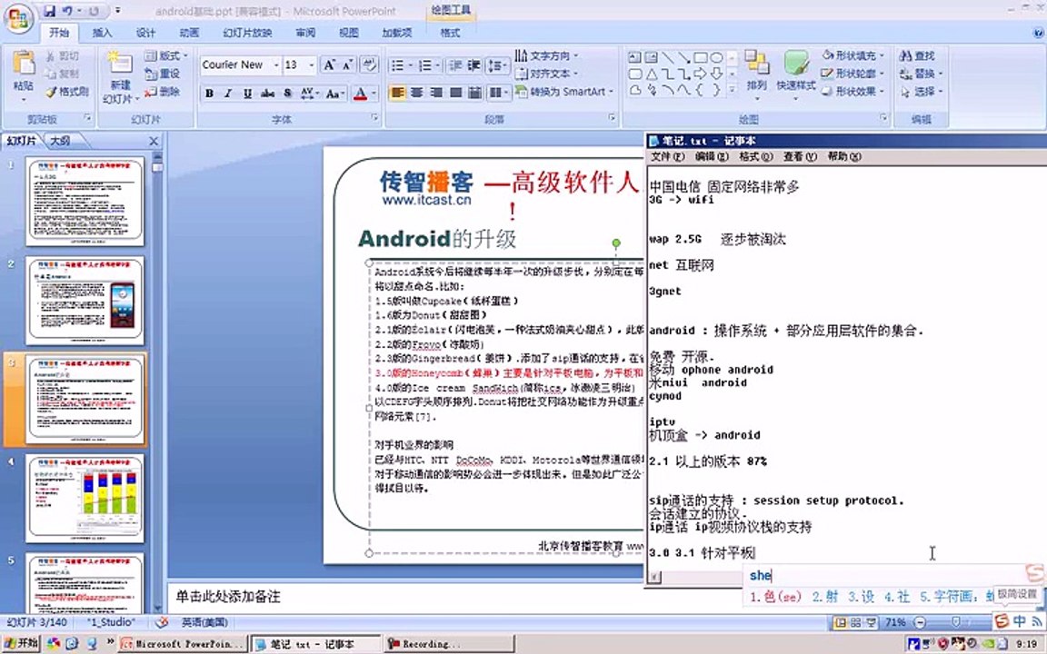Click the line spacing icon
The image size is (1047, 654).
(497, 64)
